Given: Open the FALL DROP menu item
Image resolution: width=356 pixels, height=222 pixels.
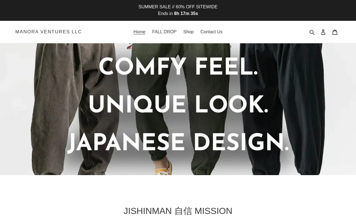Looking at the screenshot, I should [164, 32].
